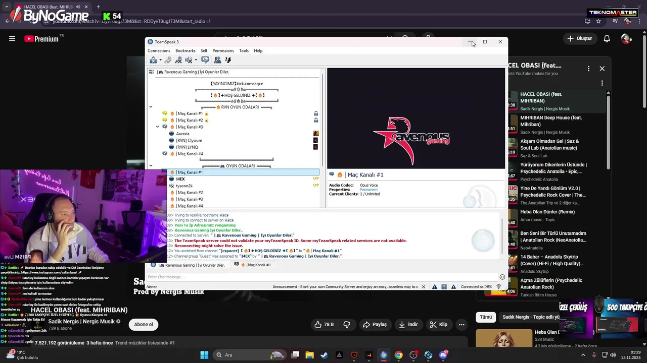
Task: Open Steam from the taskbar
Action: coord(324,355)
